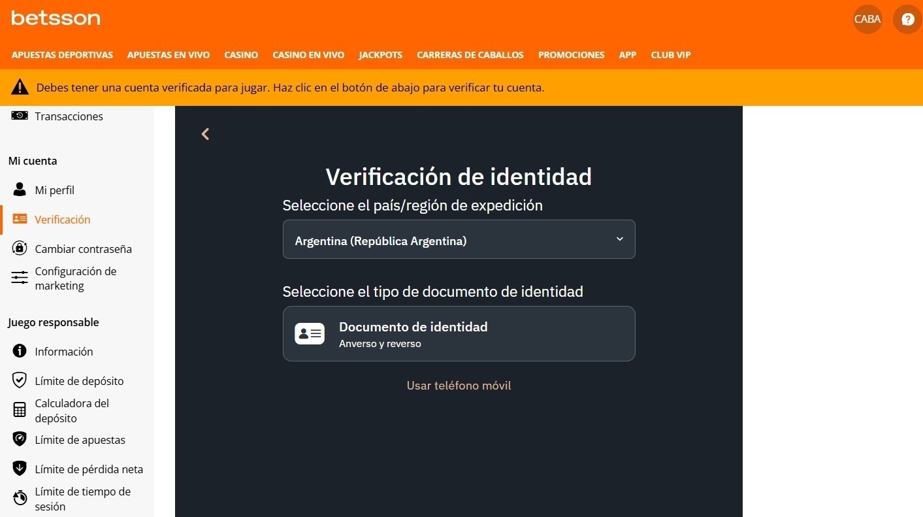
Task: Click the Información info icon
Action: 19,351
